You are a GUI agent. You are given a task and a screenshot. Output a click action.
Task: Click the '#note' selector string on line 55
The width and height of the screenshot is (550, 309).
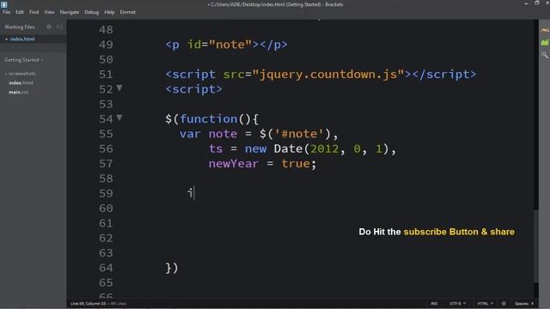coord(299,134)
